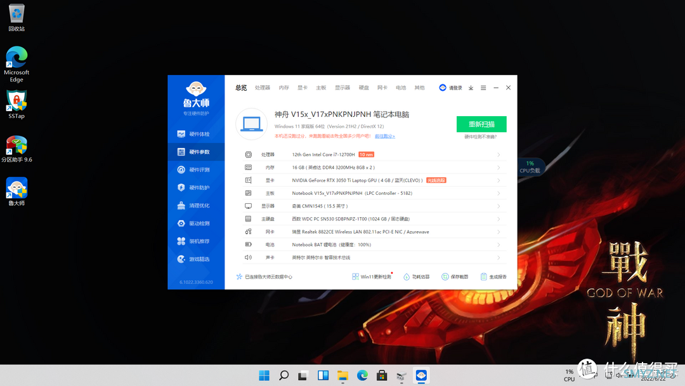Open 功耗估算 in the bottom bar
685x386 pixels.
point(416,277)
